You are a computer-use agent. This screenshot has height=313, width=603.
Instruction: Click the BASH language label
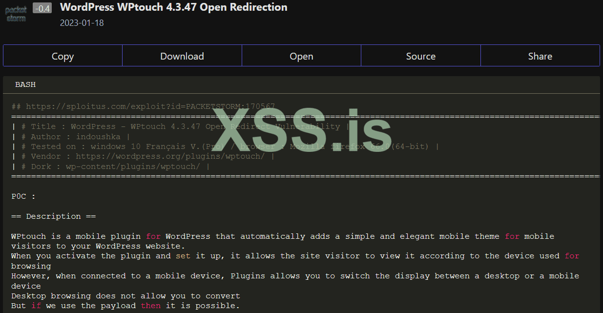pyautogui.click(x=25, y=84)
